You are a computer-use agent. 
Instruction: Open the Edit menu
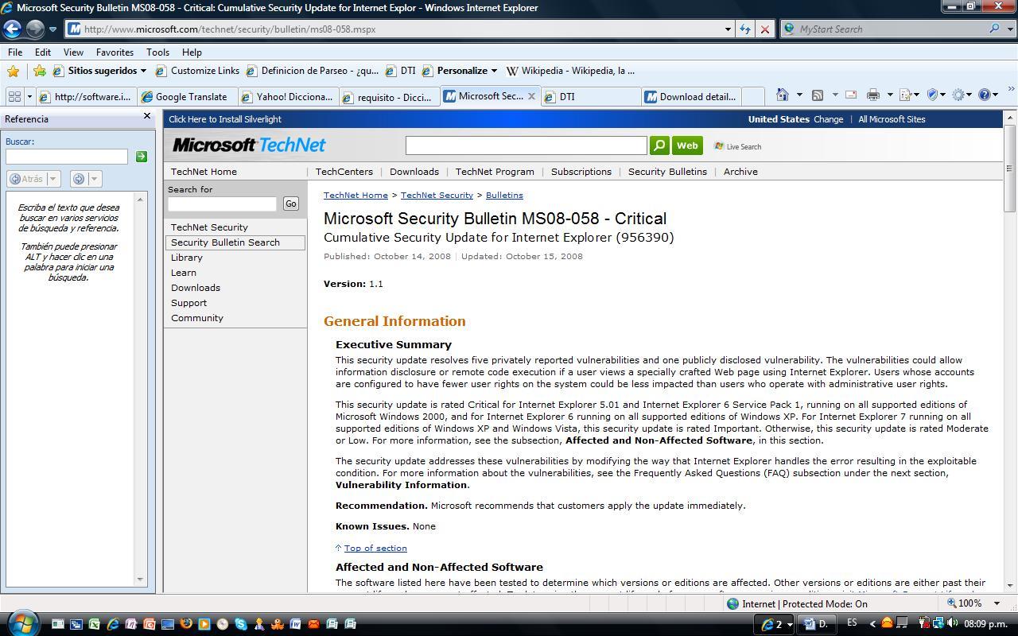point(43,52)
